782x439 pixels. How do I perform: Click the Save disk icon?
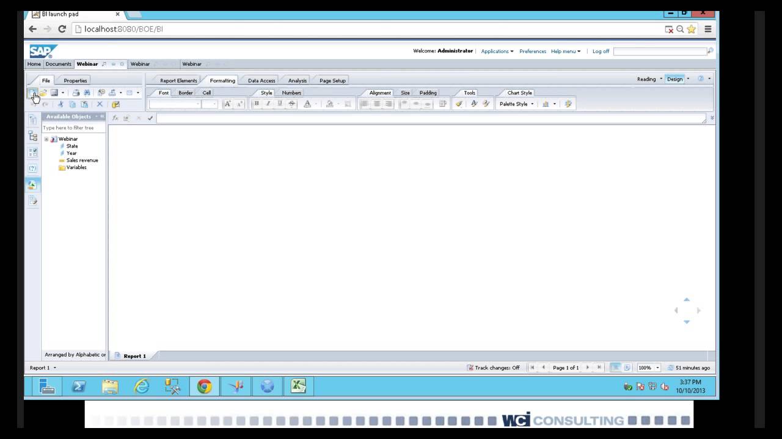54,93
